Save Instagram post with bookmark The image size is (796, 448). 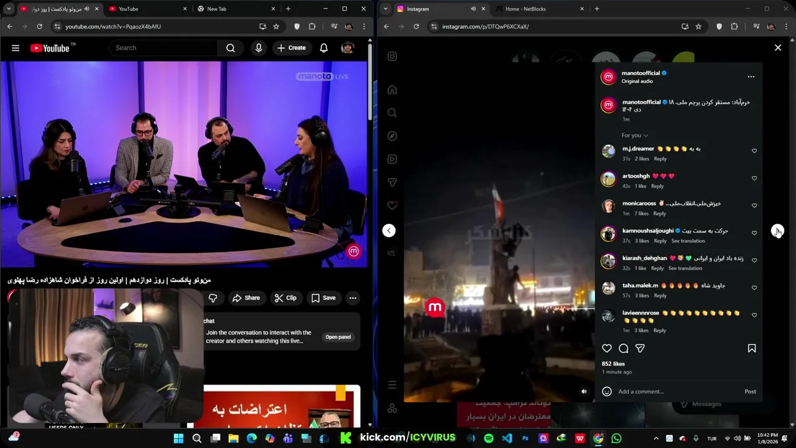pos(751,348)
